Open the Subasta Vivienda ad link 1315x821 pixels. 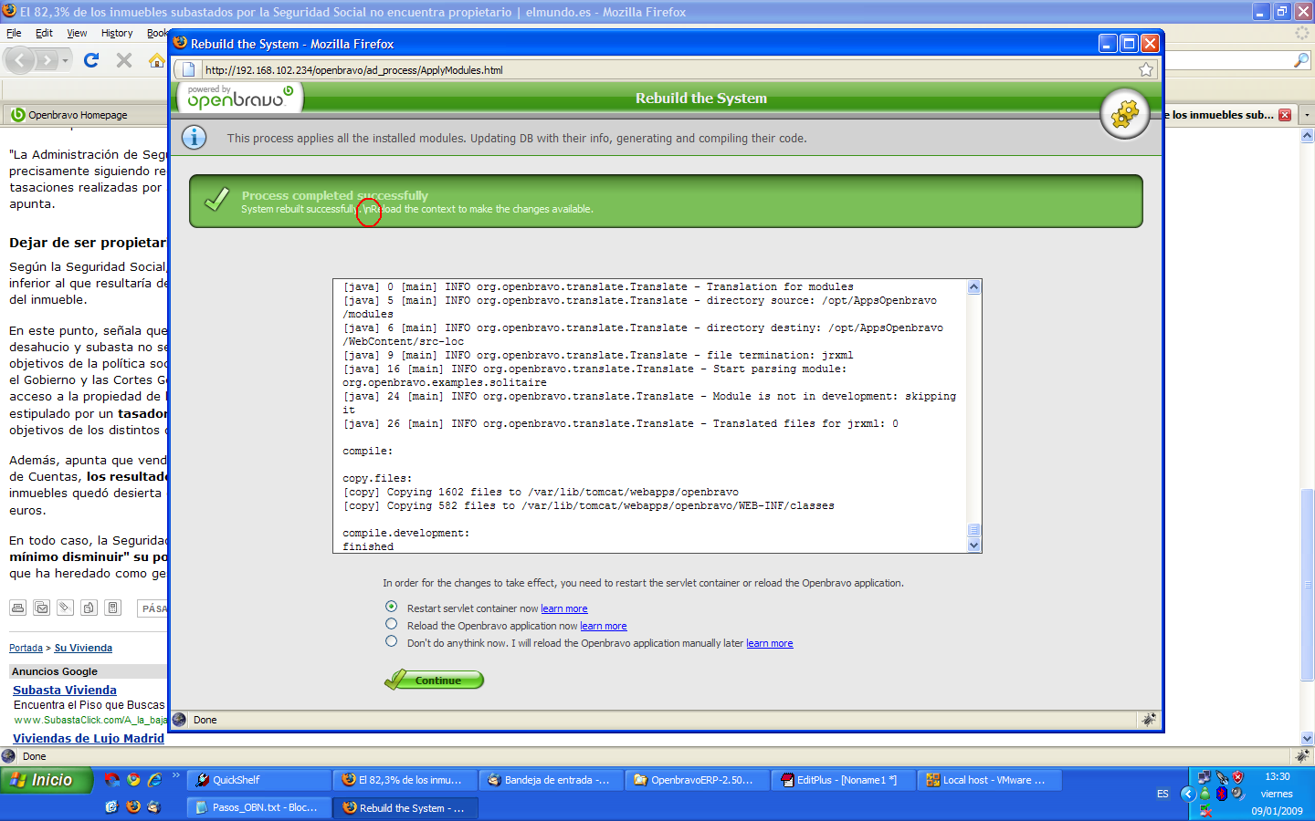pos(65,691)
